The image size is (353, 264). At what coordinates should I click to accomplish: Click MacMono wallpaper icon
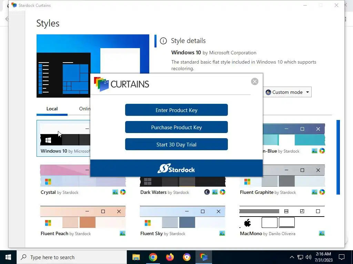point(322,233)
